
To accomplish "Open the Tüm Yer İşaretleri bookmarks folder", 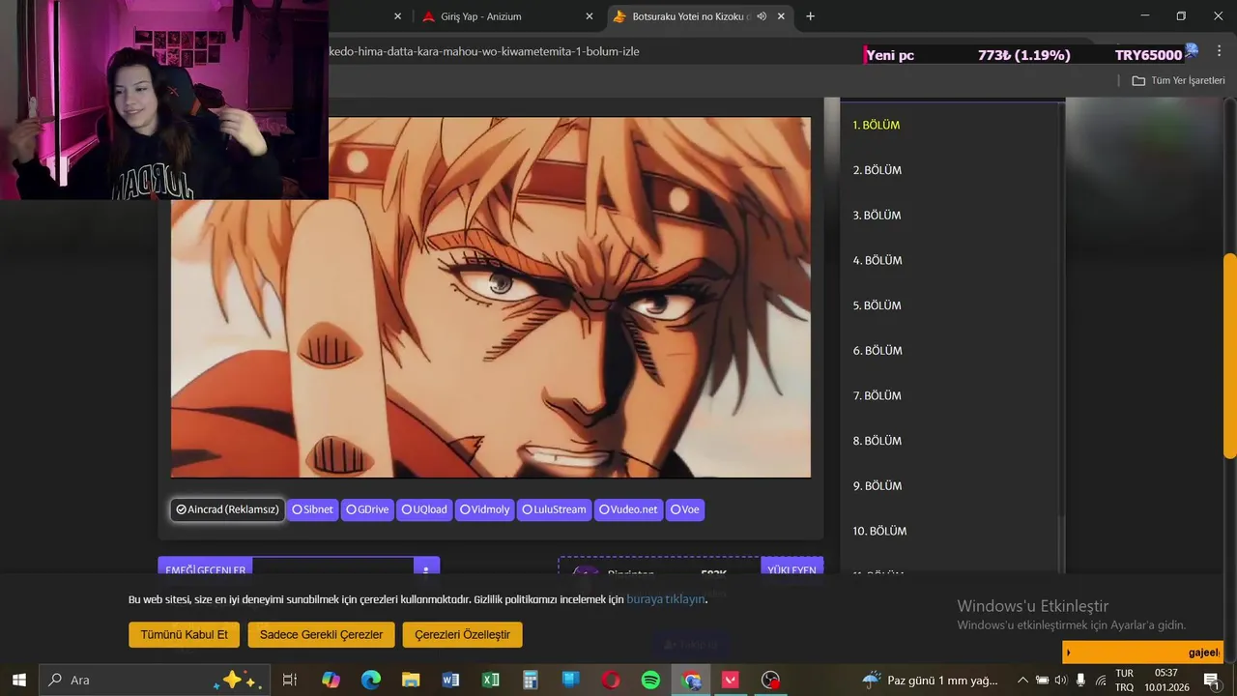I will (1178, 80).
